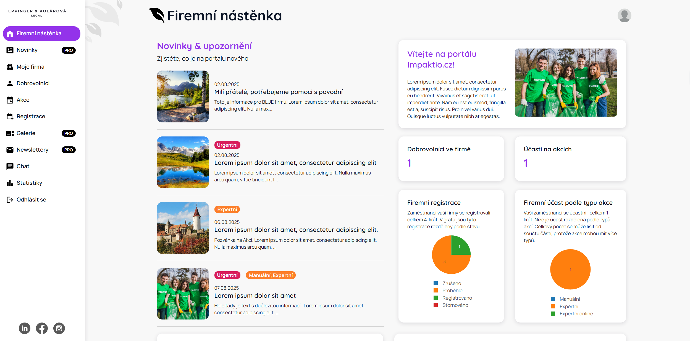The image size is (690, 341).
Task: Open Instagram social icon in sidebar footer
Action: coord(59,328)
